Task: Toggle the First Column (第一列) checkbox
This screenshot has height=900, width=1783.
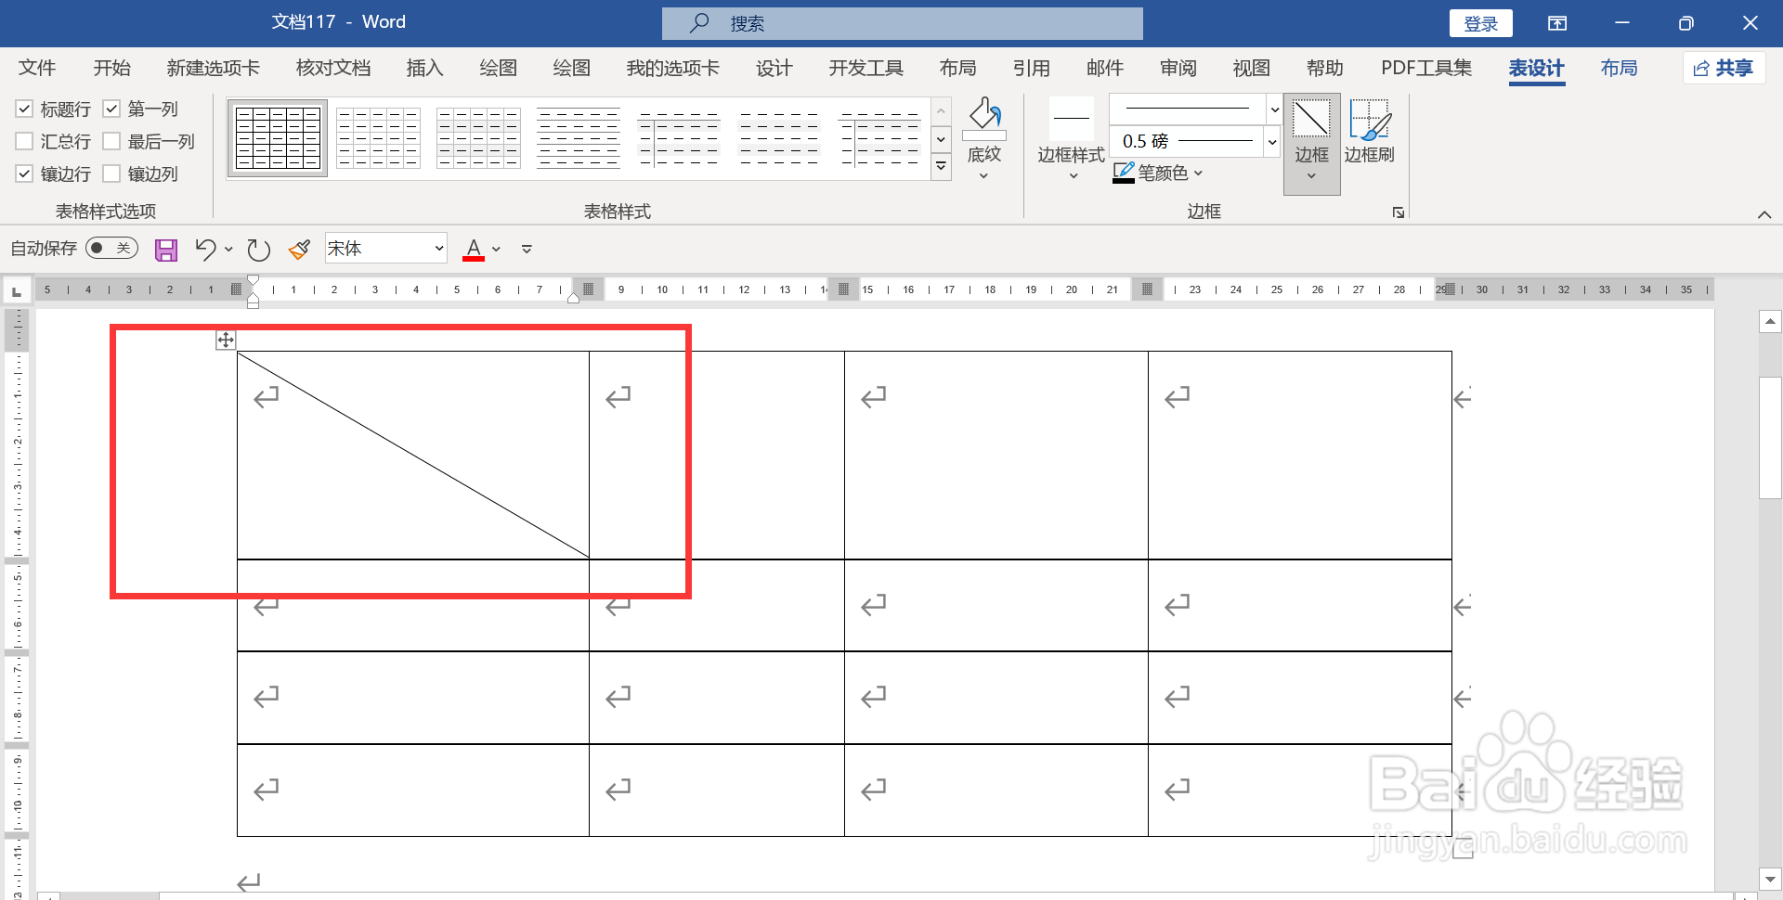Action: [111, 109]
